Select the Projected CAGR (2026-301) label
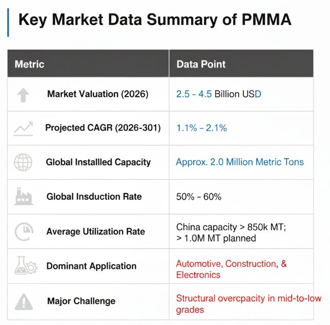The width and height of the screenshot is (330, 325). point(103,128)
